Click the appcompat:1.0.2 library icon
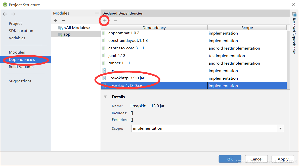 104,33
